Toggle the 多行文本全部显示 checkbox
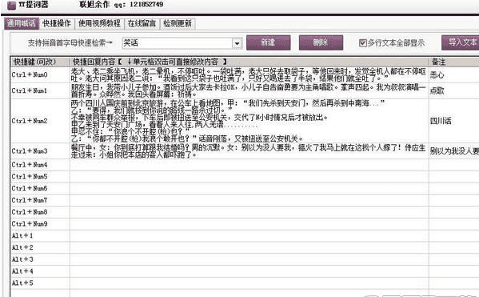The image size is (479, 297). pos(362,42)
